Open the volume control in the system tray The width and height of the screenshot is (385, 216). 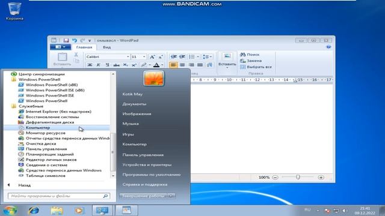point(345,211)
